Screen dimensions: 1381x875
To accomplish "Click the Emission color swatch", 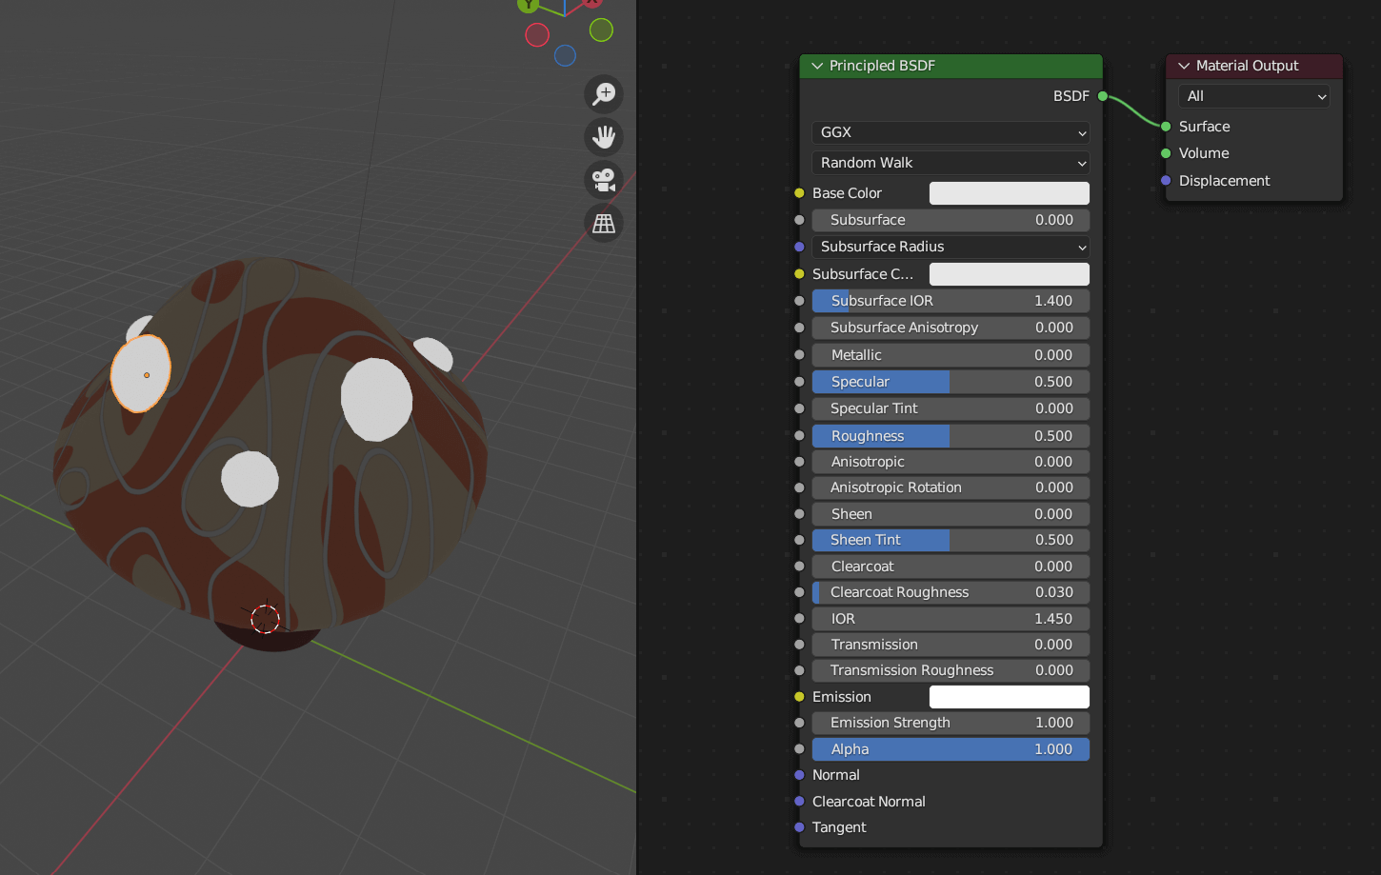I will click(x=1010, y=697).
